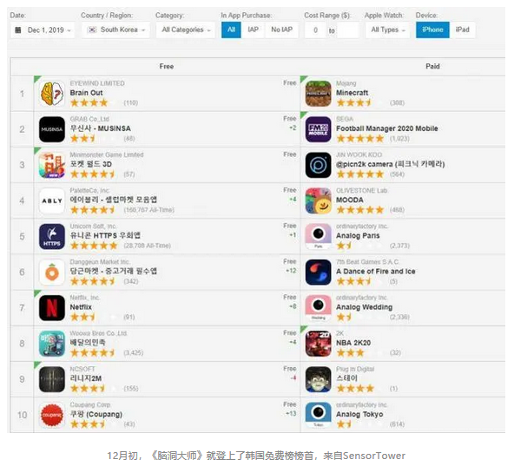Expand the South Korea country dropdown

click(x=115, y=30)
